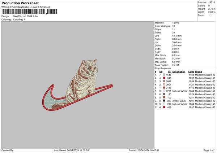Pick the rust-brown swatch in stop row 5
Viewport: 217px width, 153px height.
point(164,88)
